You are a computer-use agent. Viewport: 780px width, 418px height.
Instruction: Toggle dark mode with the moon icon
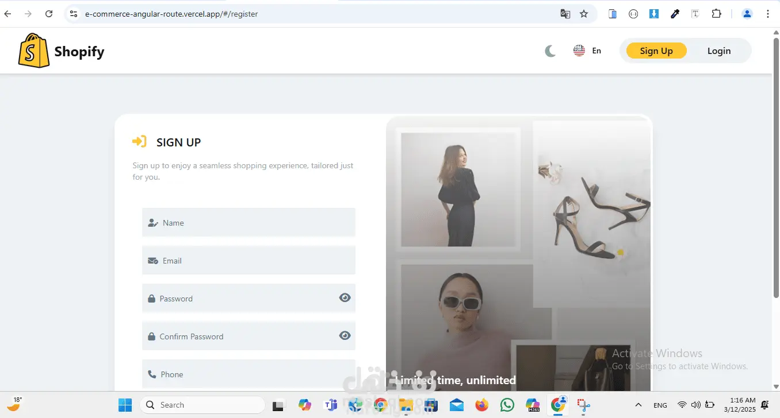tap(550, 51)
